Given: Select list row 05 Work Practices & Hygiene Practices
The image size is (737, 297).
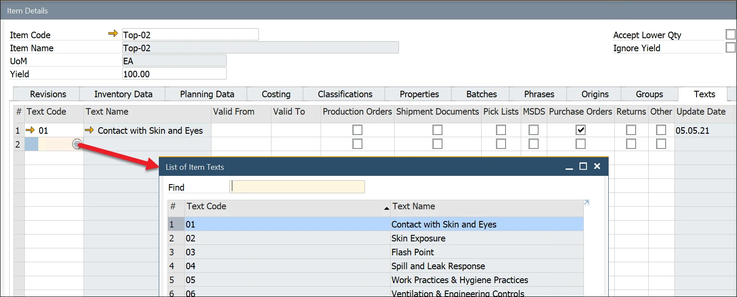Looking at the screenshot, I should pyautogui.click(x=375, y=280).
